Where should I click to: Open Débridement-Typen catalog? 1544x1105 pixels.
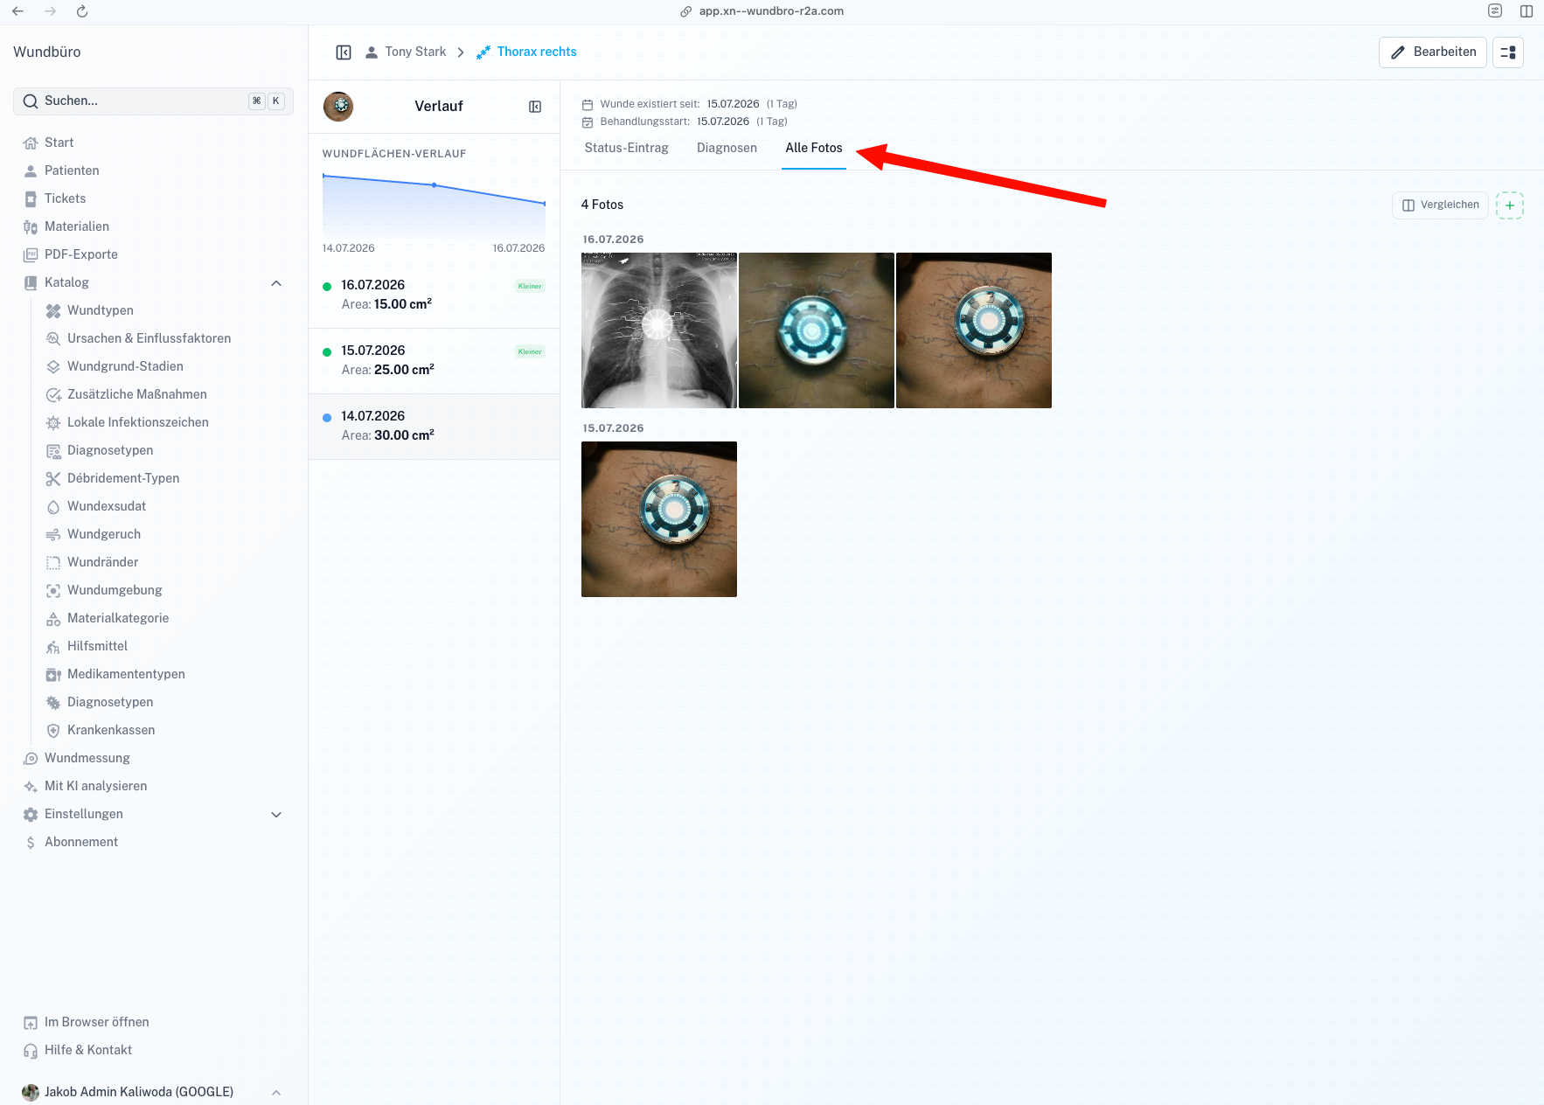(x=122, y=478)
